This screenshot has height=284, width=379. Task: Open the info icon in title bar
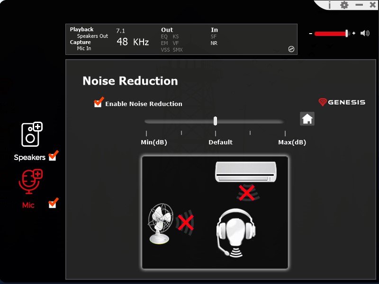[329, 5]
